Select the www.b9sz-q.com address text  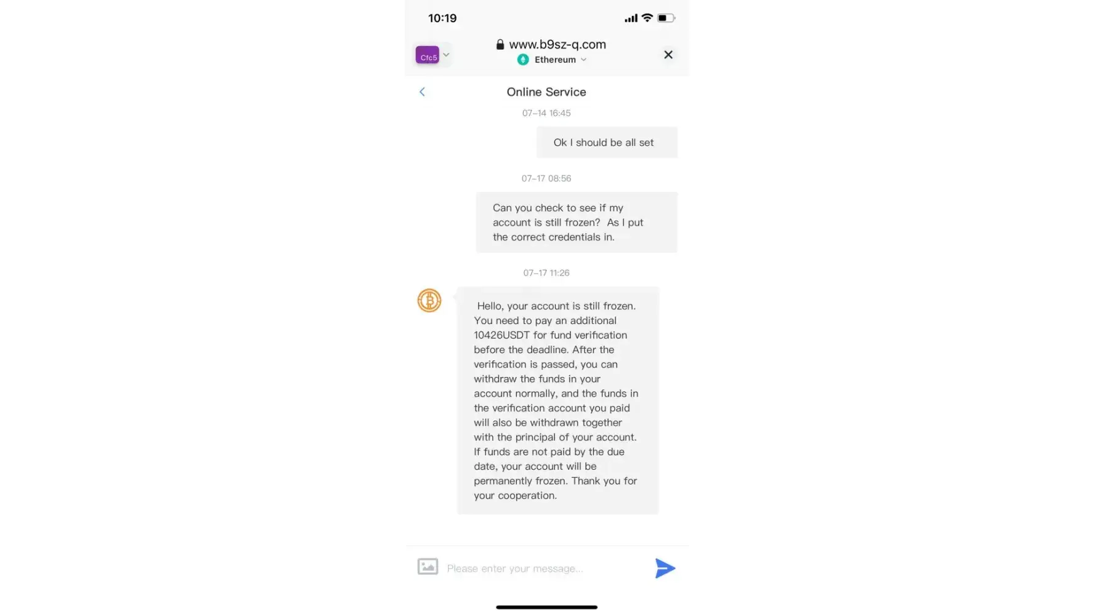(557, 44)
